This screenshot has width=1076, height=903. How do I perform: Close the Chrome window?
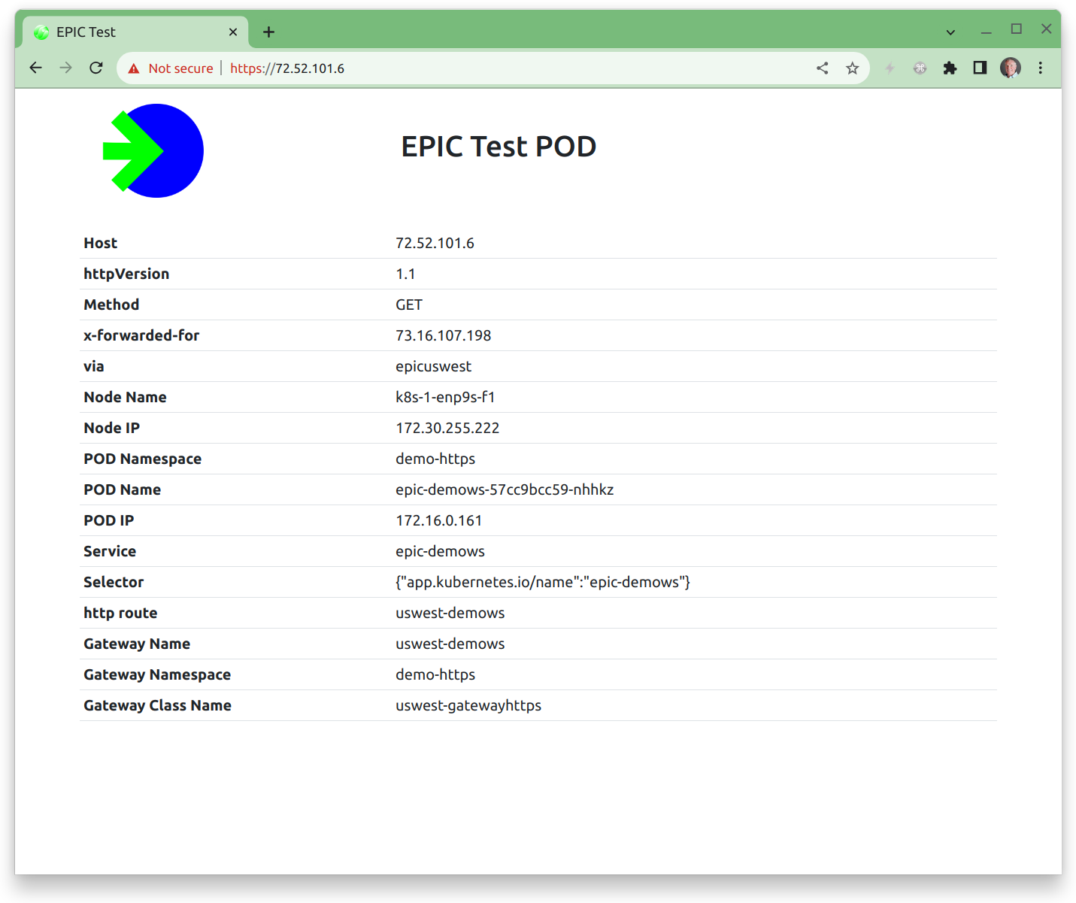point(1047,29)
